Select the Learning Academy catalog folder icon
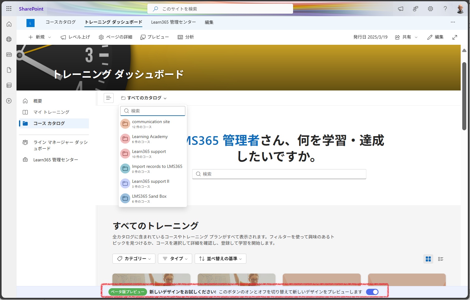The image size is (470, 300). pos(125,139)
